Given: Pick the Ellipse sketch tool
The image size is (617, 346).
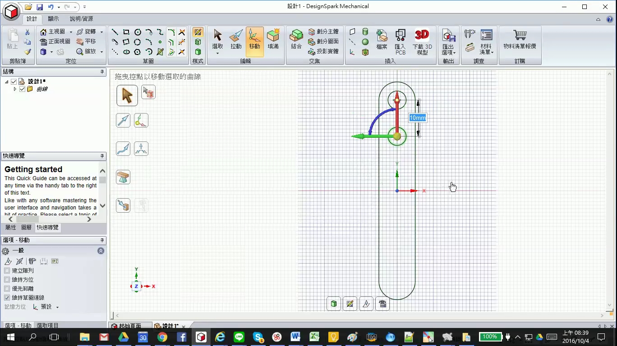Looking at the screenshot, I should coord(126,52).
